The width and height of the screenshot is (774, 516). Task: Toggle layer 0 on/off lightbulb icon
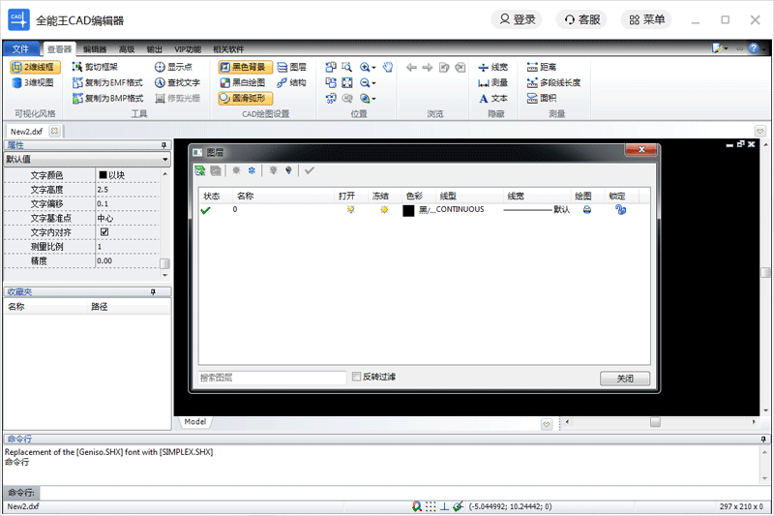pos(351,209)
